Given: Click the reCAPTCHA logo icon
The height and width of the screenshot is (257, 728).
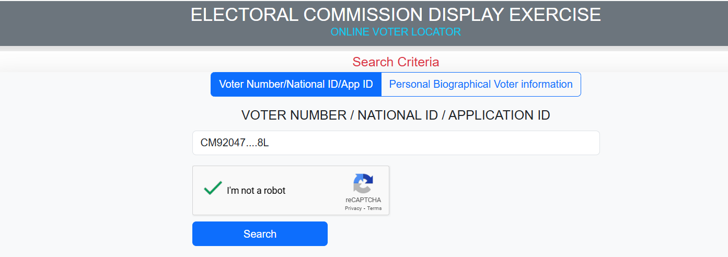Looking at the screenshot, I should pos(363,184).
